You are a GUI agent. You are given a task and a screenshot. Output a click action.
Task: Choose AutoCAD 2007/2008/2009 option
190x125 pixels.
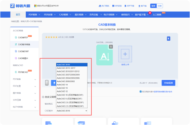coord(72,75)
